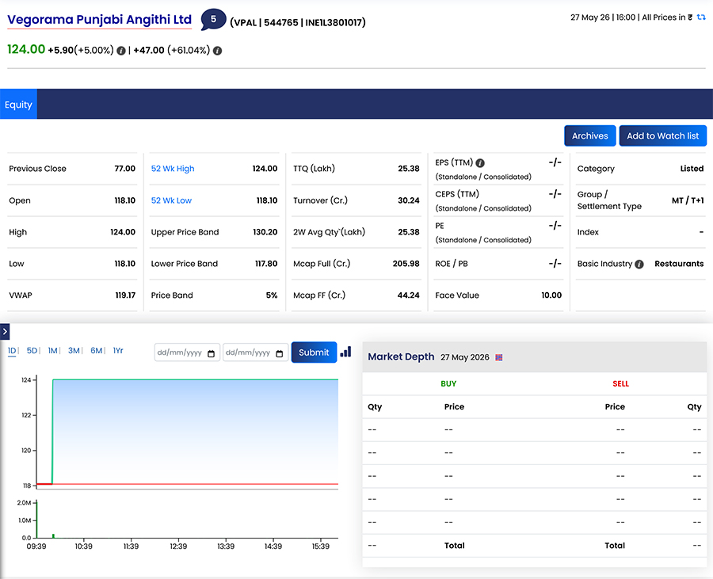Open the 52 Wk High link
This screenshot has width=713, height=579.
pyautogui.click(x=173, y=169)
